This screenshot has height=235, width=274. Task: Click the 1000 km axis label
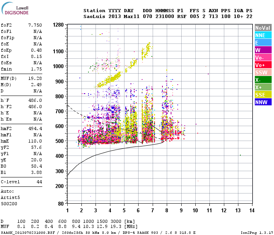(x=58, y=66)
